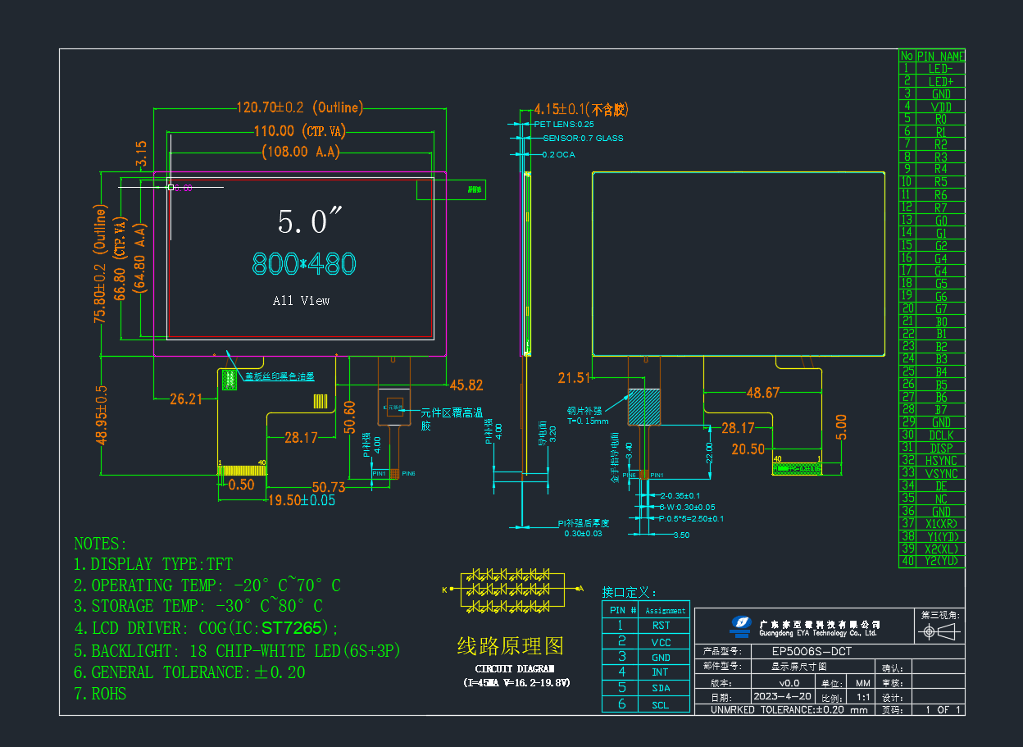Click the PET LENS:0.25 callout
Image resolution: width=1023 pixels, height=747 pixels.
point(564,124)
